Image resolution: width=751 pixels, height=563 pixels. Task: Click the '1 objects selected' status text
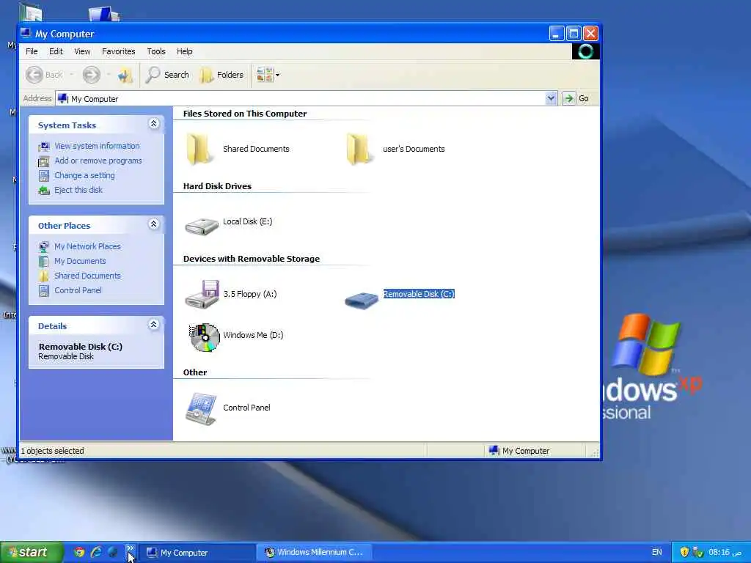point(52,451)
